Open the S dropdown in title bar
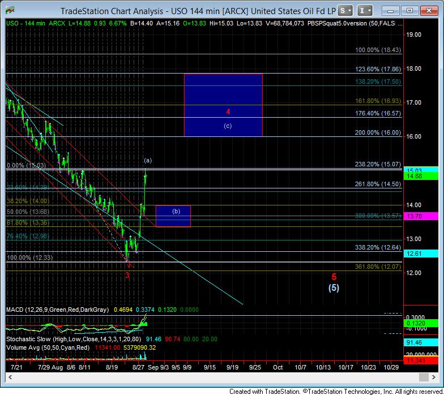Viewport: 444px width, 395px height. (x=345, y=11)
